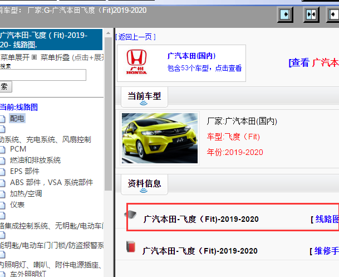Click the folder icon beside ABS 部件
The image size is (339, 277).
click(x=2, y=183)
